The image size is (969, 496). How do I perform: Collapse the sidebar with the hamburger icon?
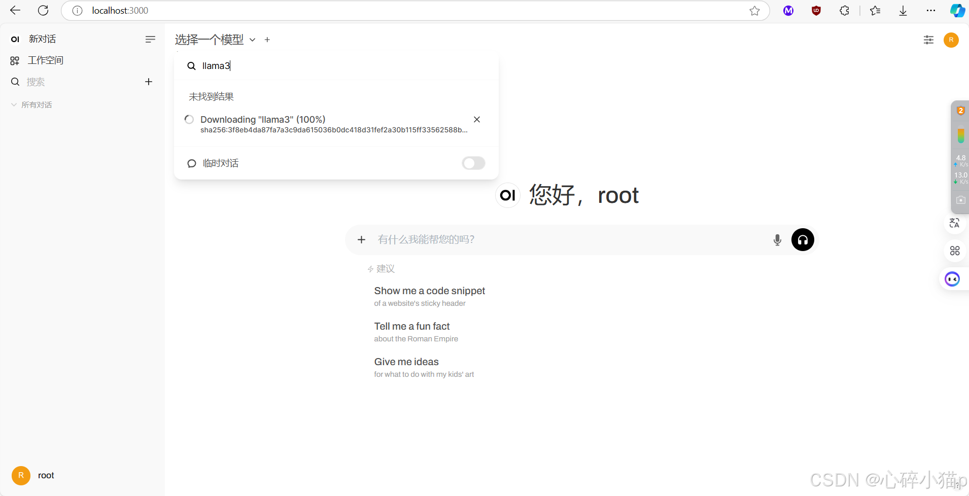point(150,39)
